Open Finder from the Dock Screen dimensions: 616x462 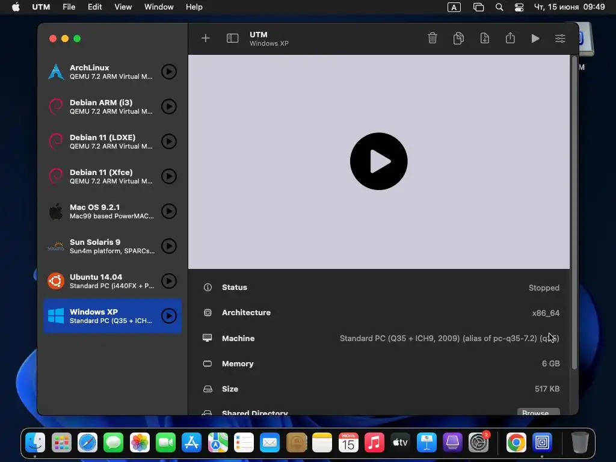coord(35,443)
